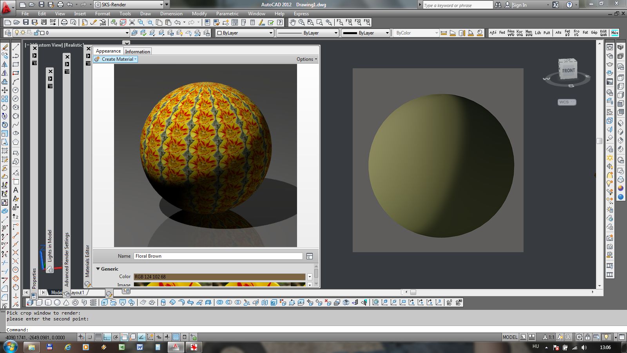This screenshot has height=353, width=627.
Task: Open the material browser icon beside Name
Action: point(310,256)
